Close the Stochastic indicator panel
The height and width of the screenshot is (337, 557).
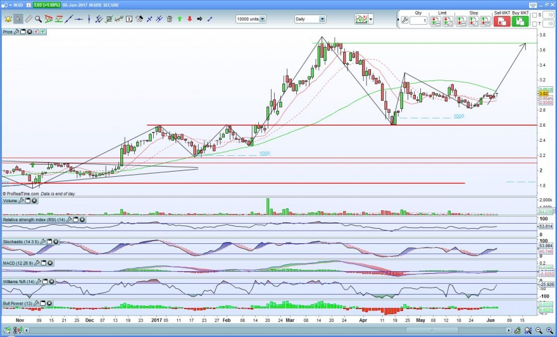tap(56, 242)
